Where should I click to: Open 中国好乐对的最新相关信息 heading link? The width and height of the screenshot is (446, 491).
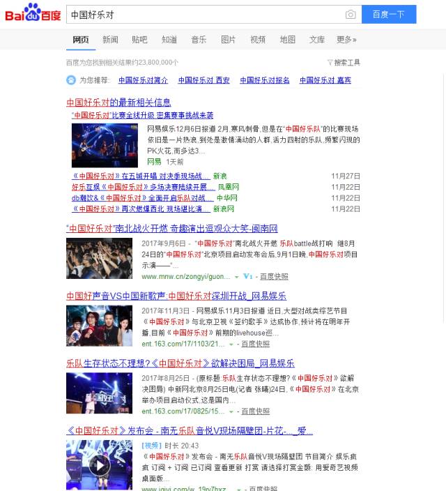pyautogui.click(x=118, y=103)
